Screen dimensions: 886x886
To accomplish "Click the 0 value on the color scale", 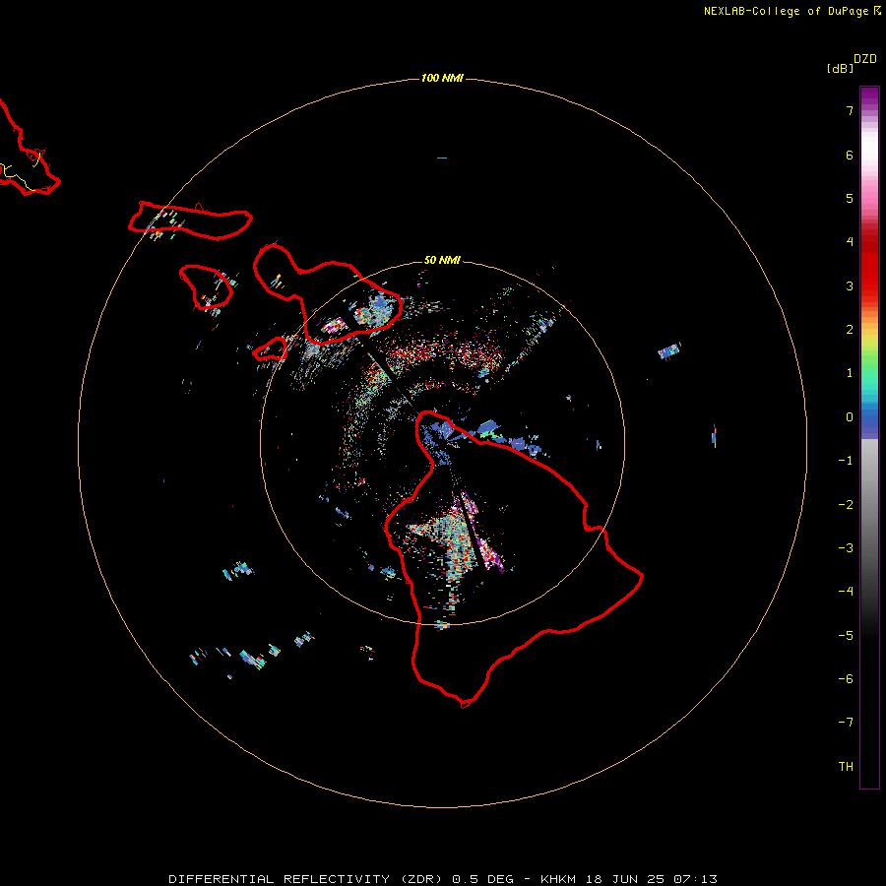I will click(x=850, y=417).
